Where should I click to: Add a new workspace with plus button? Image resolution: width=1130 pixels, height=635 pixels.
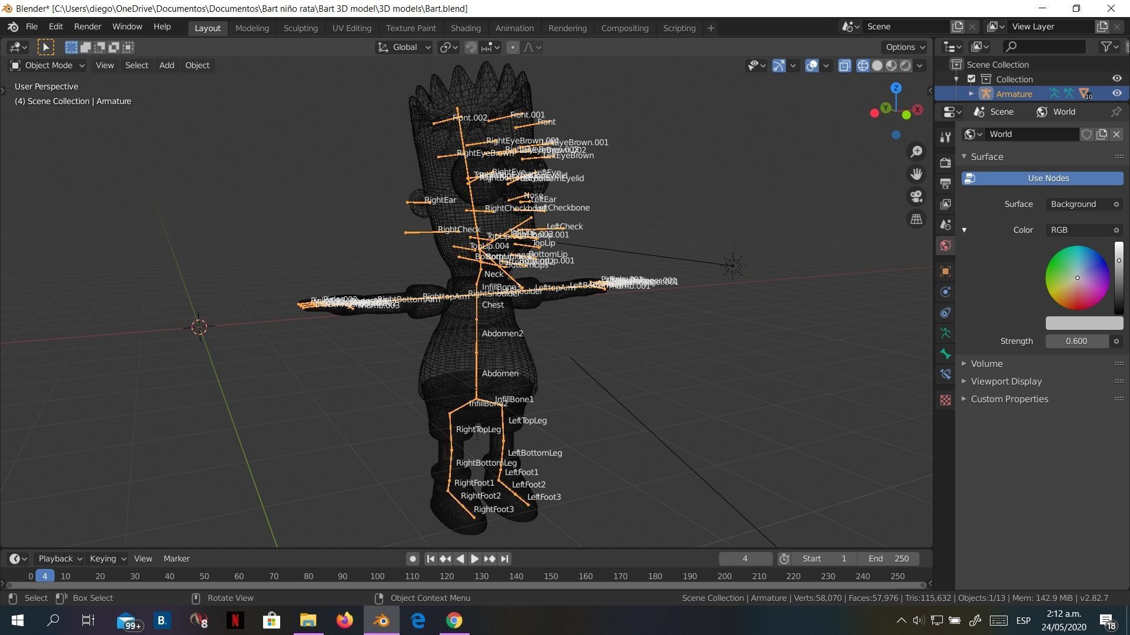coord(710,28)
